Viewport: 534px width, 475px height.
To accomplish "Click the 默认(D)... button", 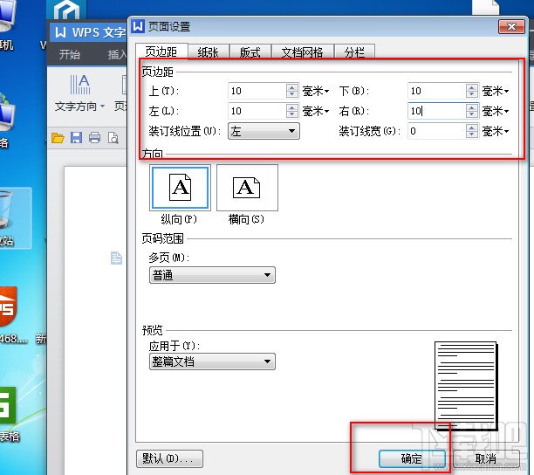I will (x=169, y=458).
